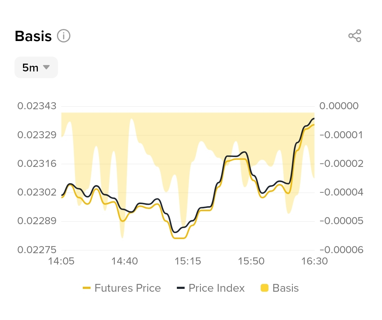Click the dropdown arrow next to 5m

click(46, 67)
